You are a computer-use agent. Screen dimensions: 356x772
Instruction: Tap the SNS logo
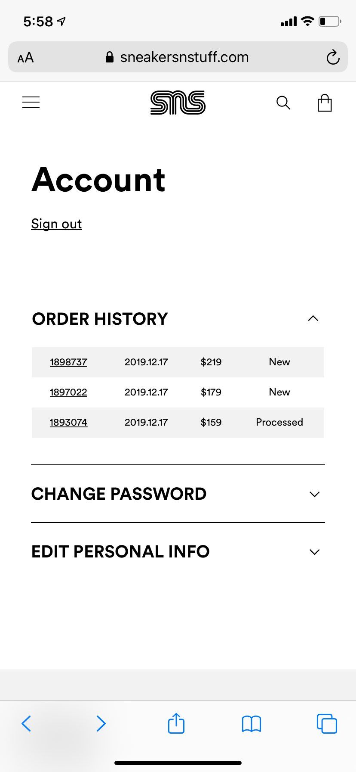tap(178, 103)
